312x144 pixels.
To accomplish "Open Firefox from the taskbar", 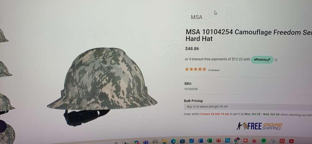I will coord(254,141).
